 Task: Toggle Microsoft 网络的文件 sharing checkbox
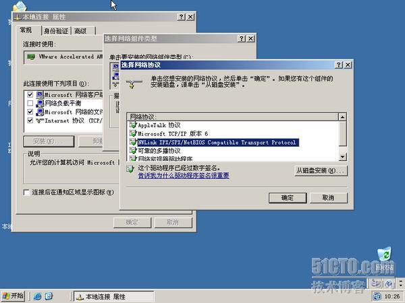tap(30, 112)
